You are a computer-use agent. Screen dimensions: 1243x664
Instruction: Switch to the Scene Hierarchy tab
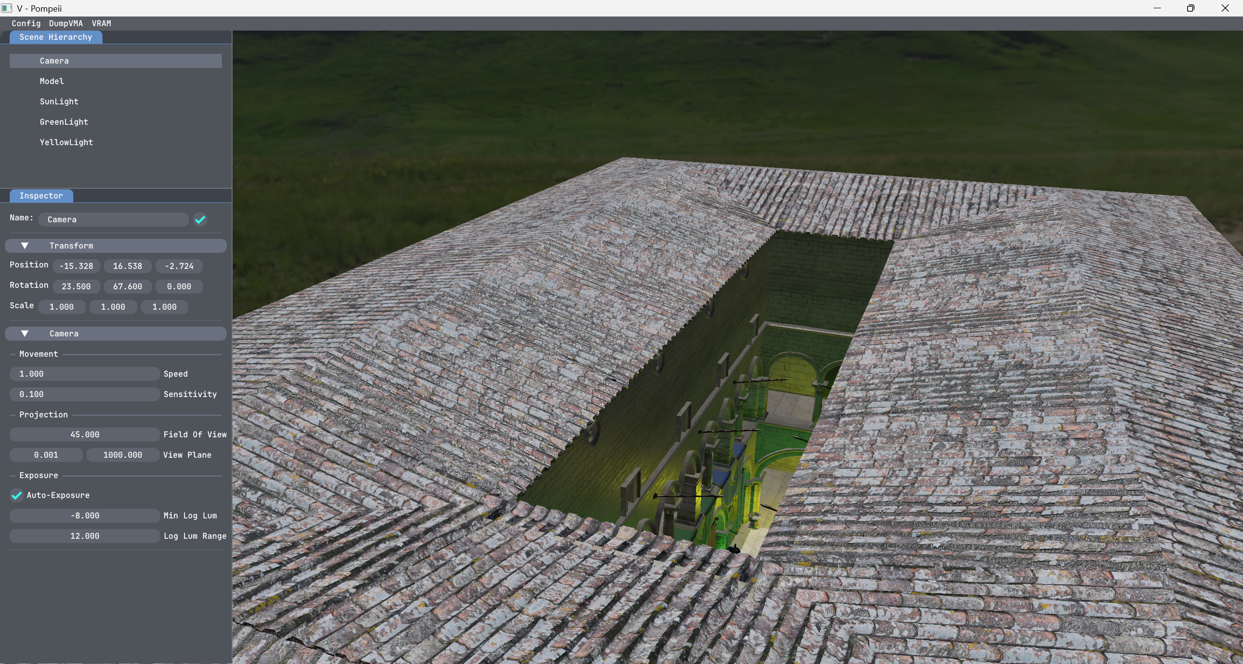(x=55, y=37)
